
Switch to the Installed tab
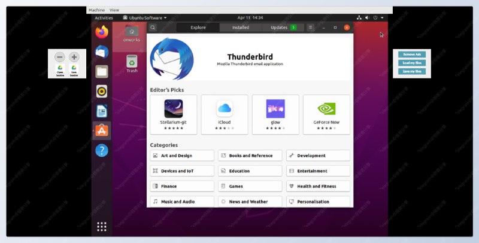[241, 28]
